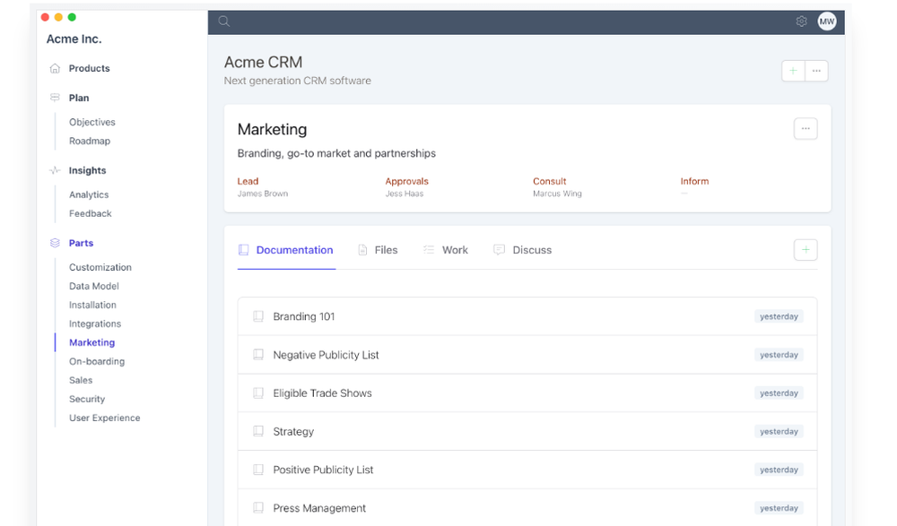Click the Inform role label
Image resolution: width=897 pixels, height=526 pixels.
click(x=694, y=181)
